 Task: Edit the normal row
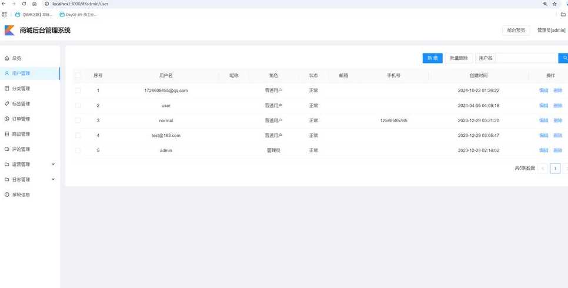[544, 120]
